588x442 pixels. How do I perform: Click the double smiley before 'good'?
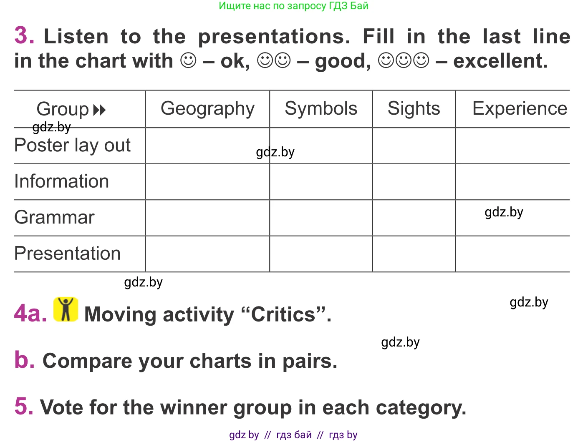274,61
